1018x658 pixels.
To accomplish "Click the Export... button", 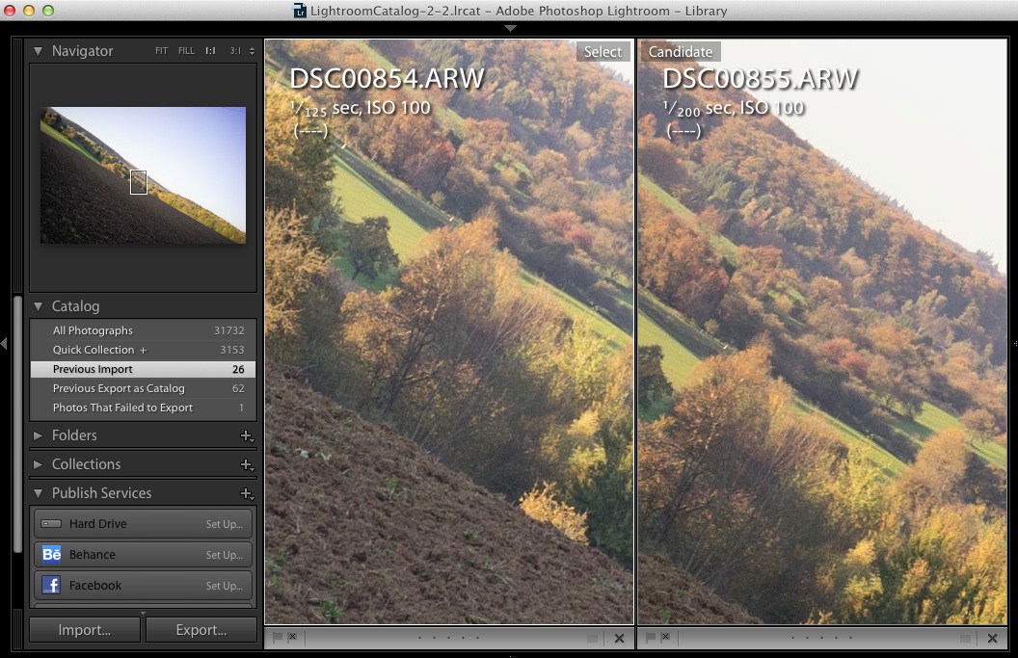I will click(x=201, y=630).
